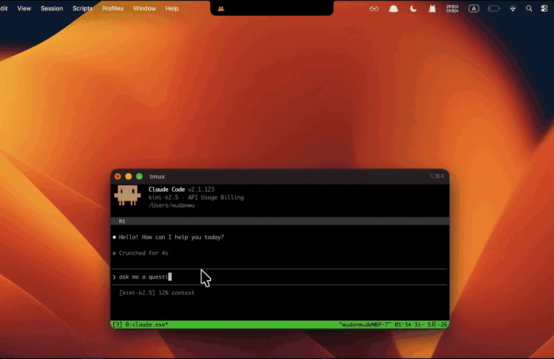Click '[3] 0:claude.exe*' in tmux status bar
The image size is (554, 359).
pyautogui.click(x=141, y=324)
